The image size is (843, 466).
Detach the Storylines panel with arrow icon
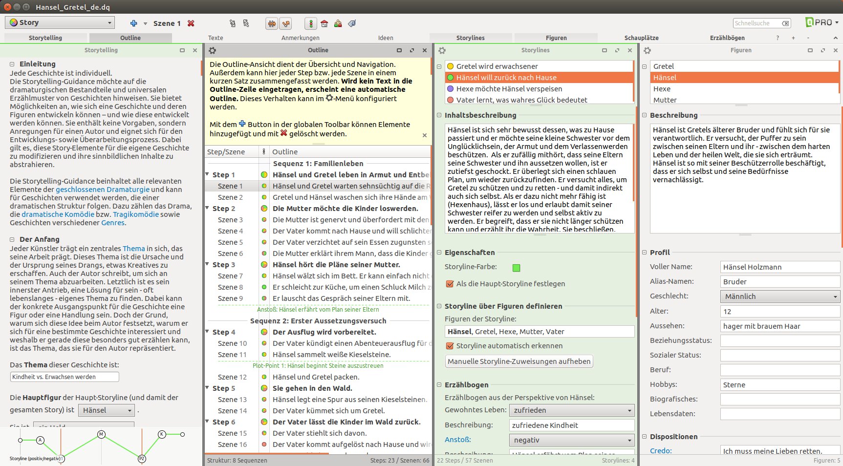click(617, 50)
